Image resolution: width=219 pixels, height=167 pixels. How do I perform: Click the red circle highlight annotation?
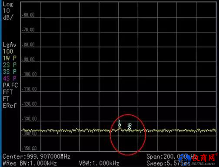click(128, 135)
